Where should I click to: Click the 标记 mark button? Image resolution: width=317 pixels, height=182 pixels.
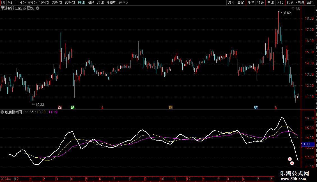[x=290, y=3]
